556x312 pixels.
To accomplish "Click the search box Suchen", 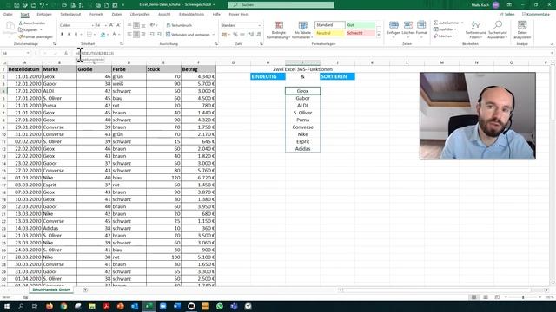I will (x=281, y=5).
